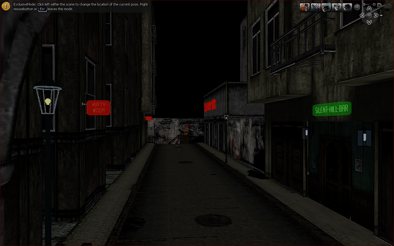394x246 pixels.
Task: Pan camera up with the up arrow
Action: pos(369,8)
